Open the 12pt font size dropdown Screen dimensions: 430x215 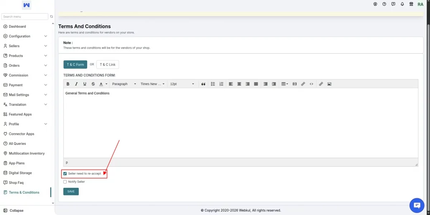(x=182, y=84)
